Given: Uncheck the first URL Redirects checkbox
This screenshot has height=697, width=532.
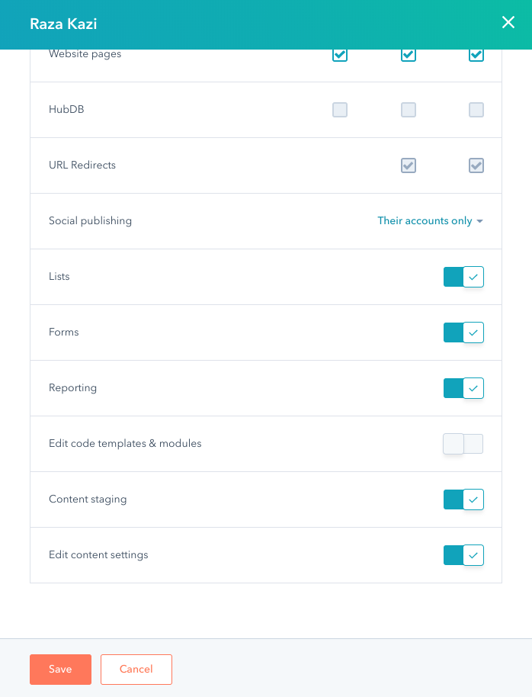Looking at the screenshot, I should pos(409,165).
